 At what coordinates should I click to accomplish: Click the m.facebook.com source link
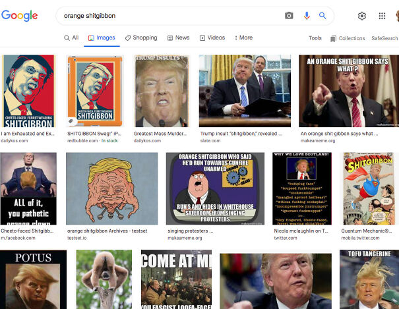point(18,238)
